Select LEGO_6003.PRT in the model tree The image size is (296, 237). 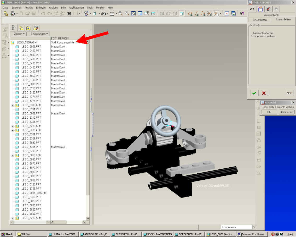(x=31, y=214)
